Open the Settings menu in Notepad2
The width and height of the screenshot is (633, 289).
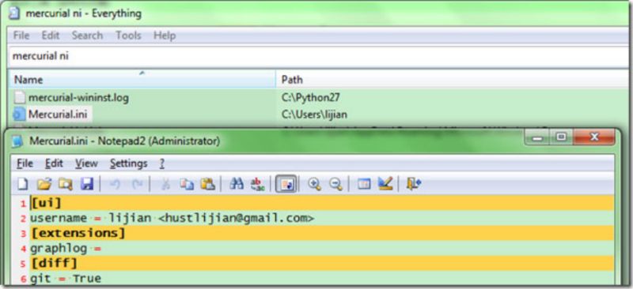(x=128, y=163)
